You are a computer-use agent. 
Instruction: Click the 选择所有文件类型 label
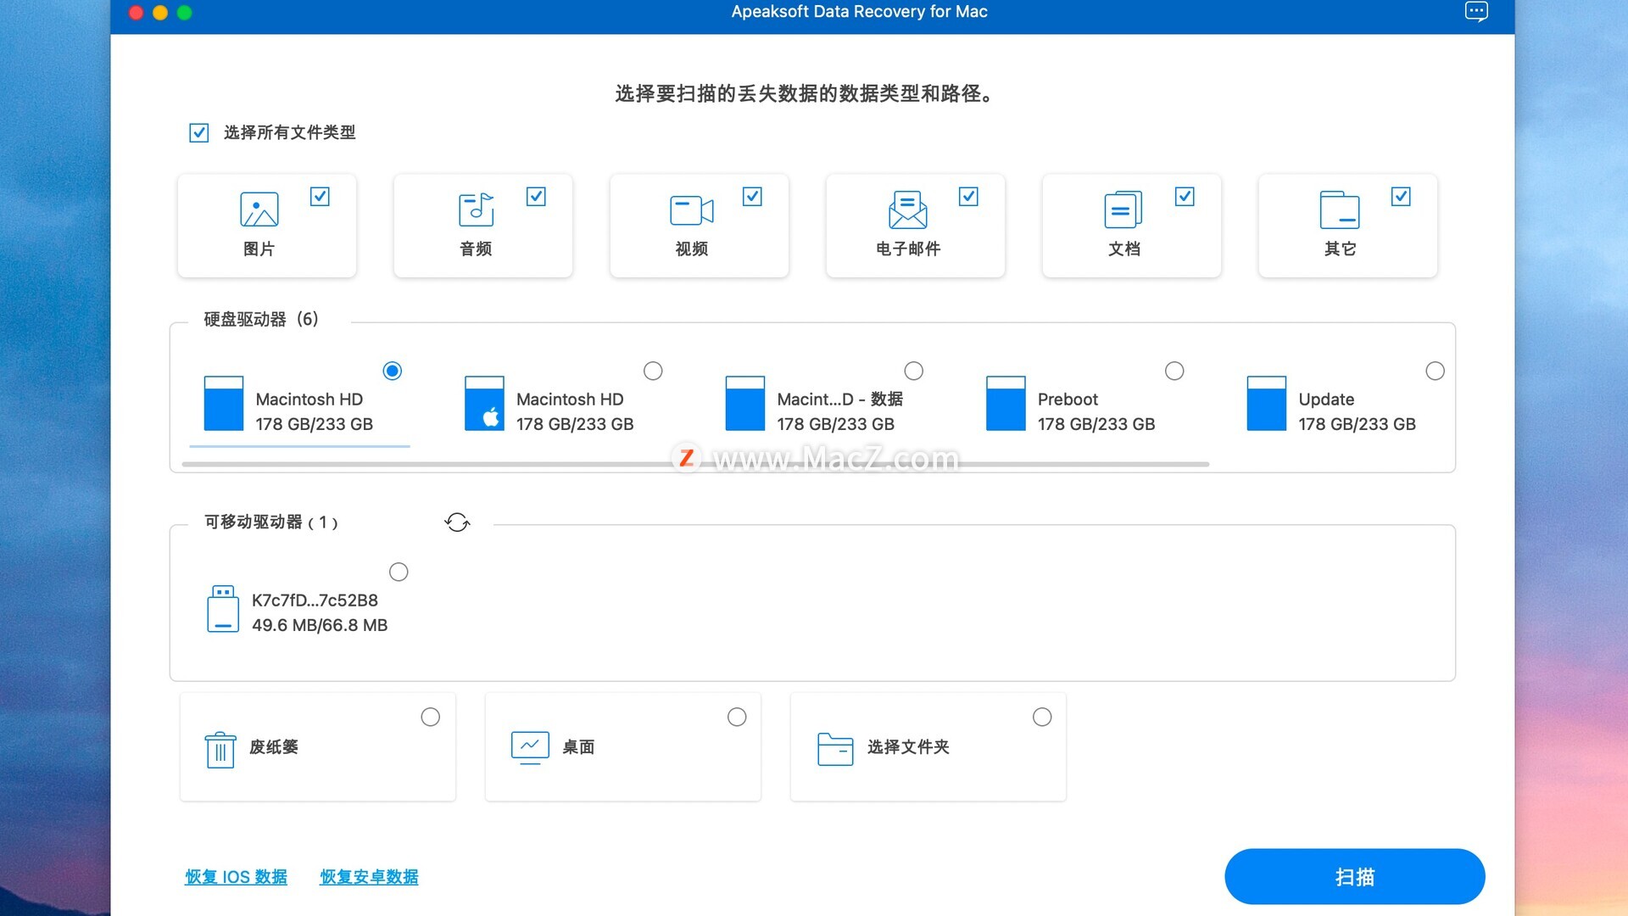click(289, 132)
